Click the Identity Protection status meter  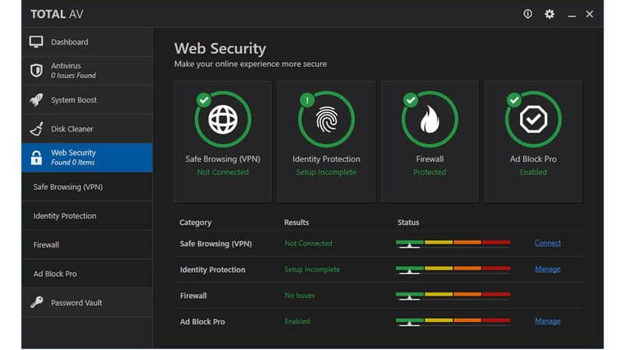point(453,270)
